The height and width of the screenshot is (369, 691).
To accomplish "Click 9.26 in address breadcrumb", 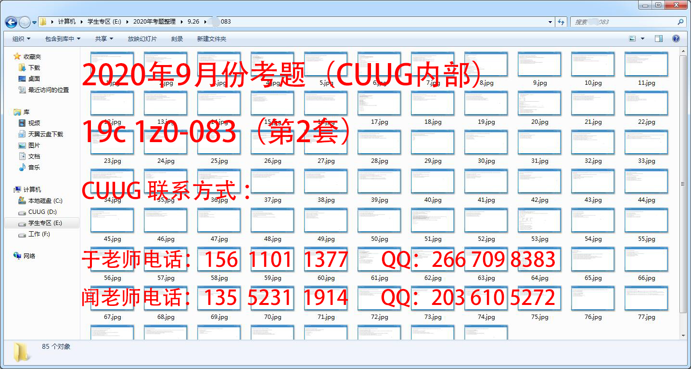I will 193,22.
